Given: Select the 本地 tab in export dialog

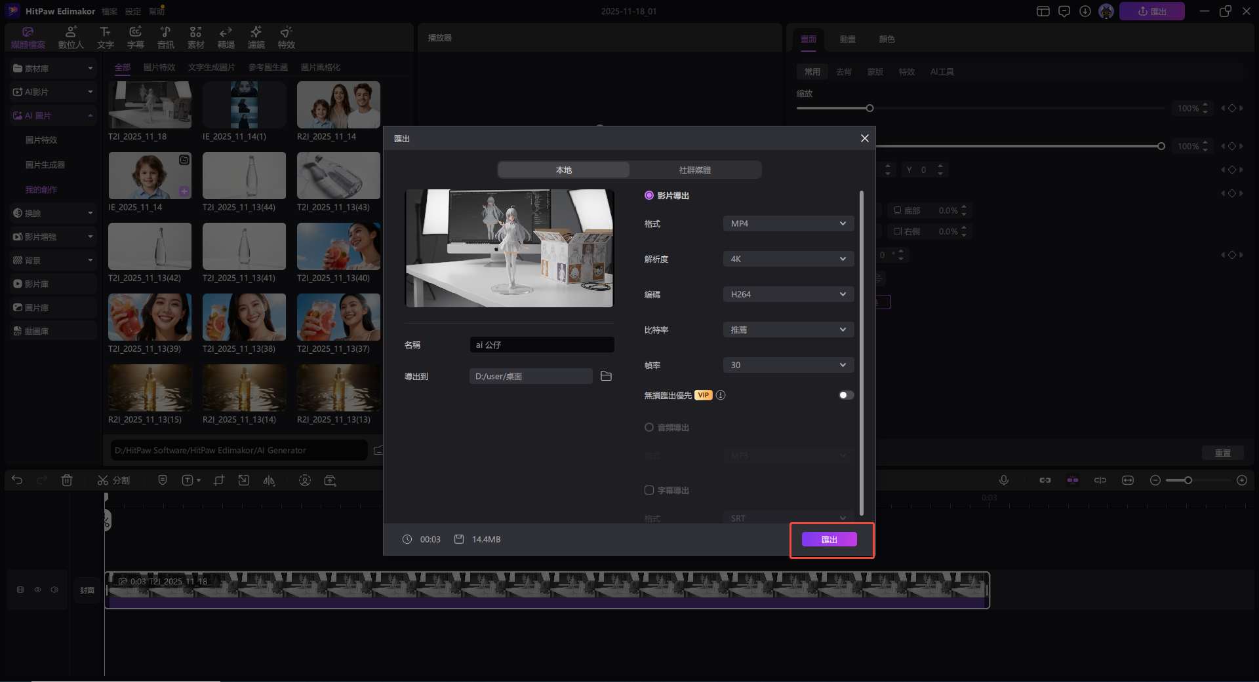Looking at the screenshot, I should tap(563, 170).
